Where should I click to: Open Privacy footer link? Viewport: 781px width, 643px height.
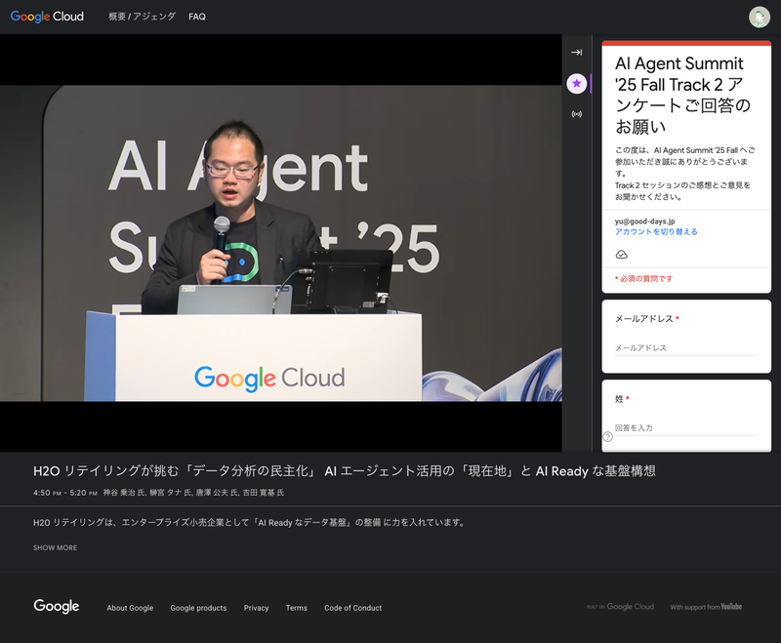click(x=256, y=608)
